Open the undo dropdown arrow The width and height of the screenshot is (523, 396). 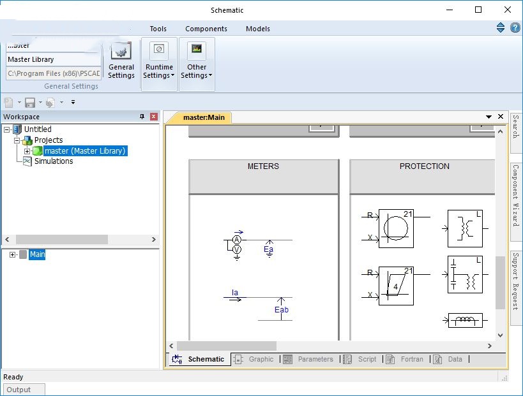click(62, 102)
